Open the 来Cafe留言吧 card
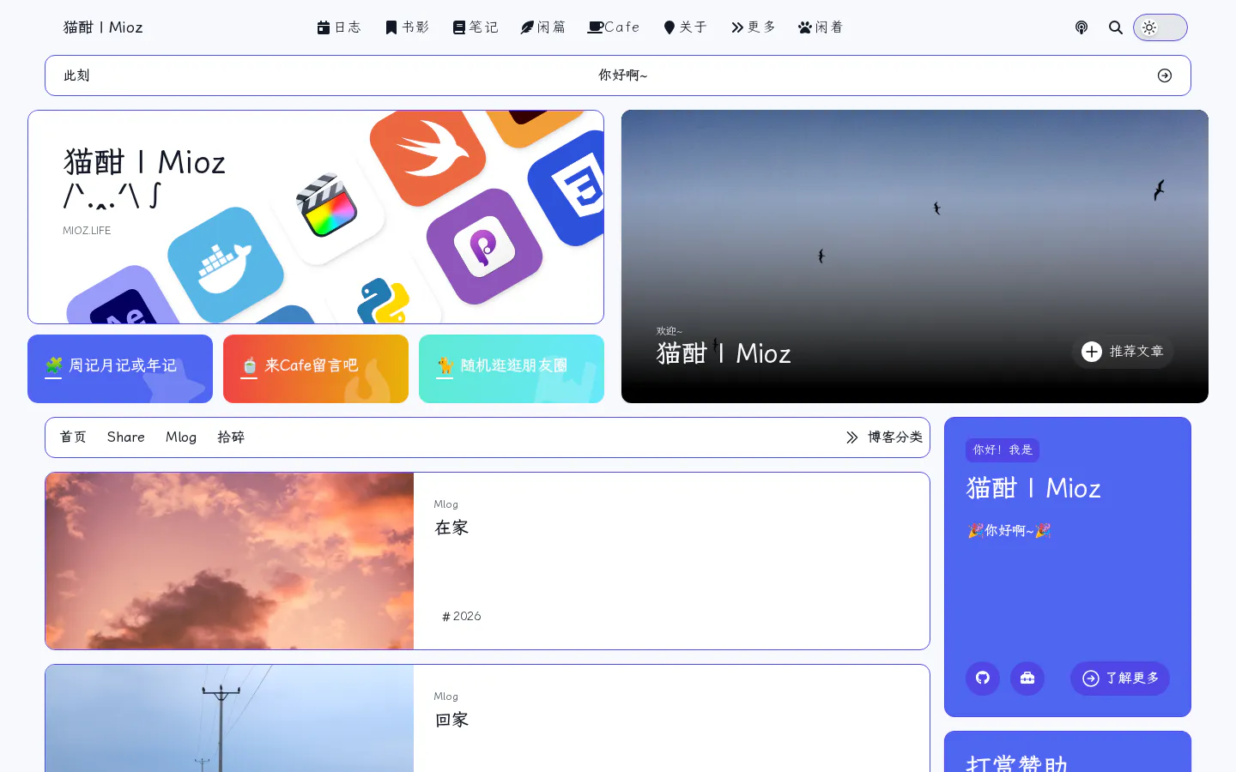 coord(316,369)
